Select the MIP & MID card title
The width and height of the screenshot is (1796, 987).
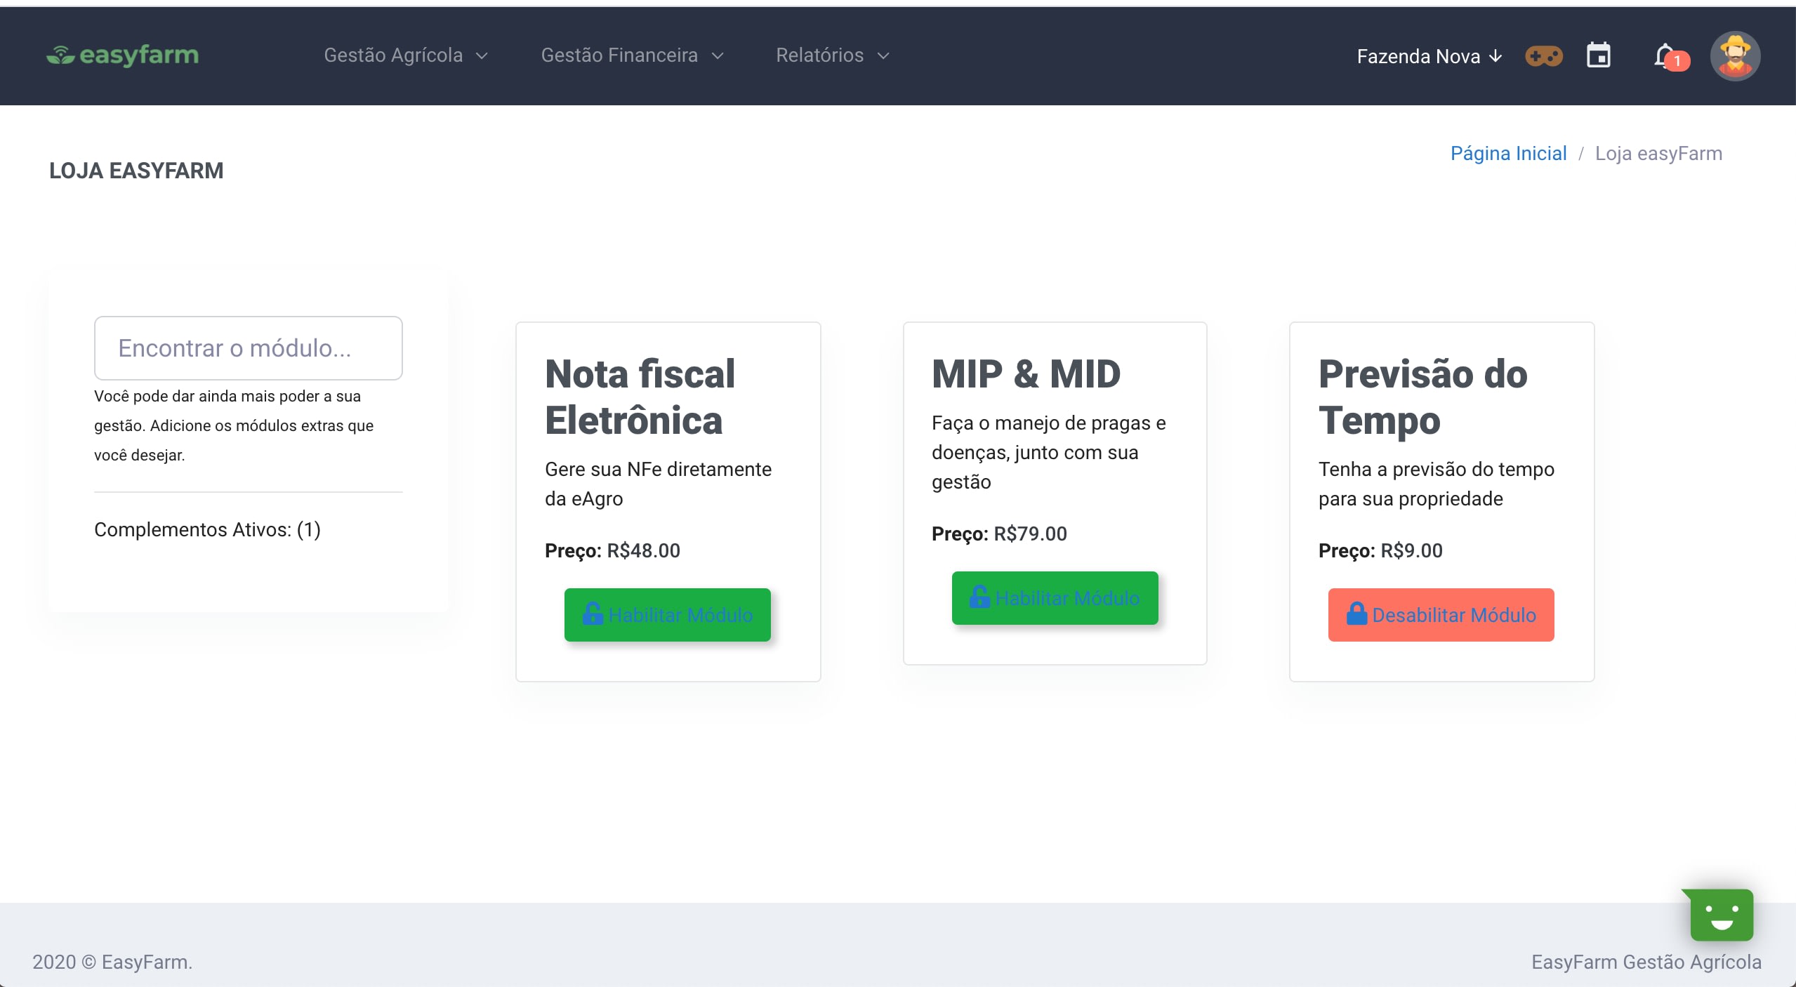(1026, 373)
